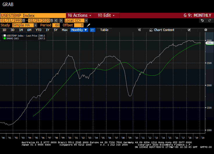
Task: Select the 1D range tab
Action: pyautogui.click(x=4, y=30)
